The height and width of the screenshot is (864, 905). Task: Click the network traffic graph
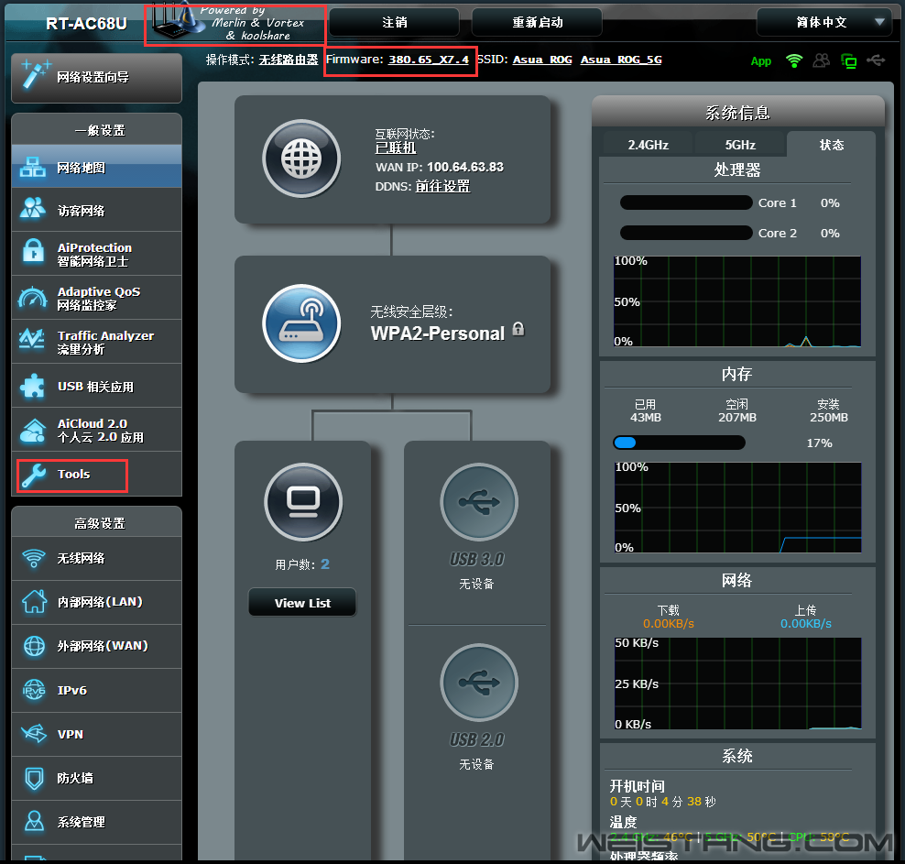(x=737, y=684)
